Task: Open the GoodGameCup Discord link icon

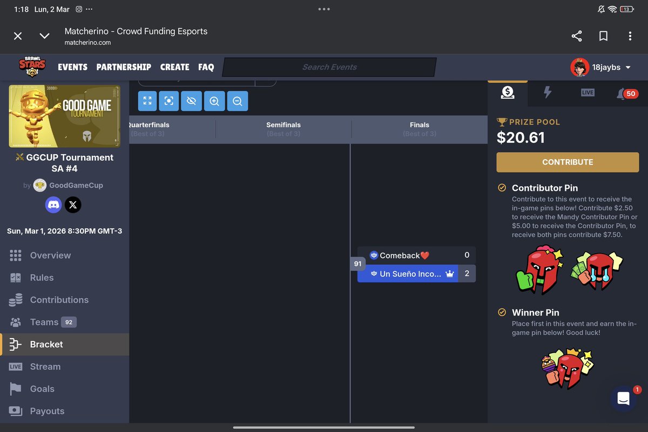Action: click(53, 204)
